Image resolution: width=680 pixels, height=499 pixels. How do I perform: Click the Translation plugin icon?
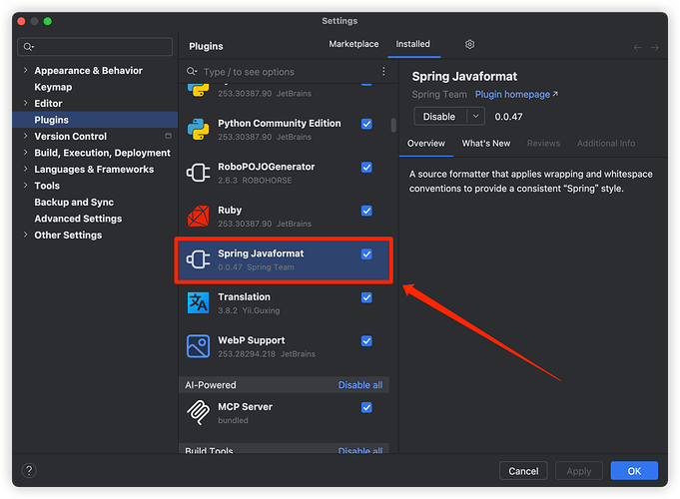[198, 302]
